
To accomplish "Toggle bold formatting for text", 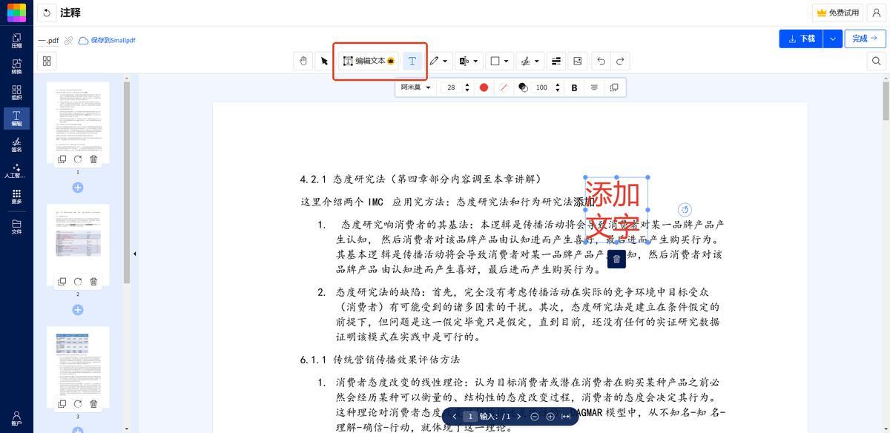I will [574, 87].
